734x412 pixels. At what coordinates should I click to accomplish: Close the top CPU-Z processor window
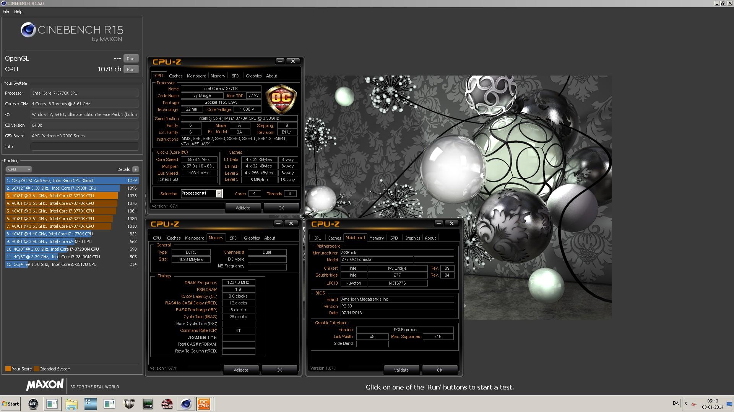pyautogui.click(x=293, y=61)
